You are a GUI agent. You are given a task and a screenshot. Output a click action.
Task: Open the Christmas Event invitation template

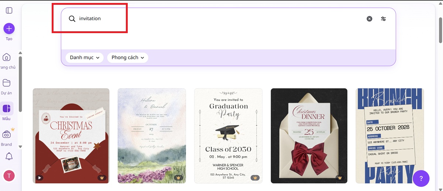coord(71,136)
